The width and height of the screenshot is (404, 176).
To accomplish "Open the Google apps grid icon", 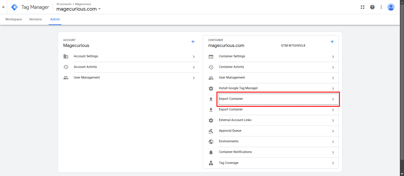I will pos(362,7).
